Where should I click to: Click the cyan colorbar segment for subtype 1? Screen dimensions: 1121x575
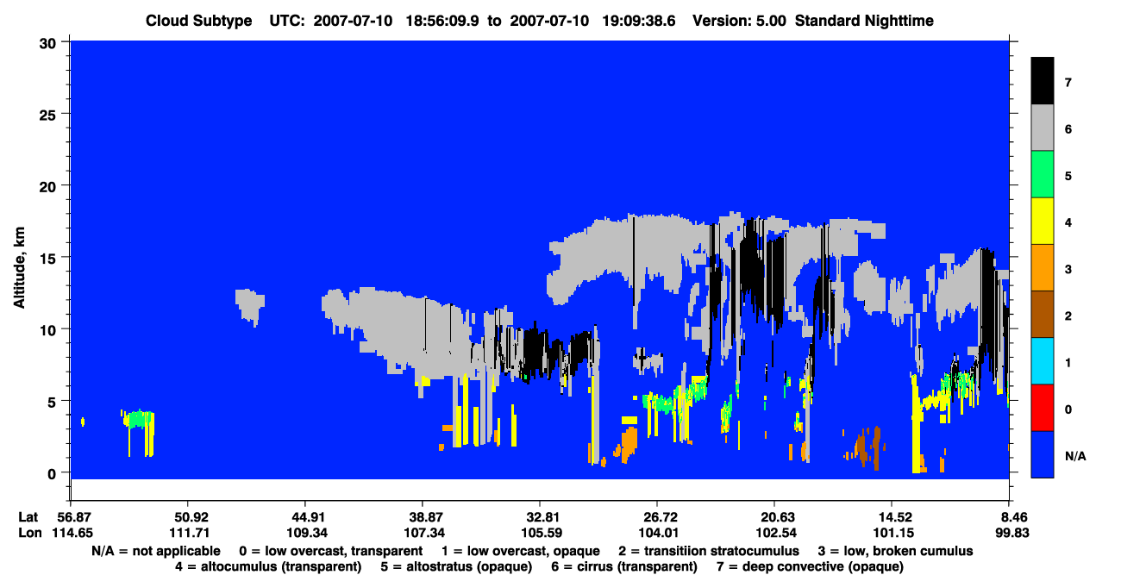pos(1043,360)
